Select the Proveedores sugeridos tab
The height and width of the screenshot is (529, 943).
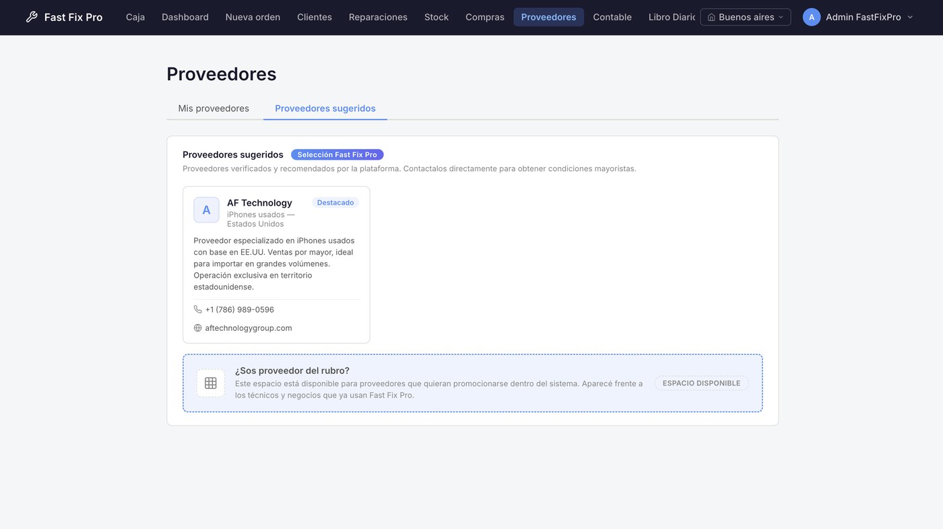pos(325,108)
